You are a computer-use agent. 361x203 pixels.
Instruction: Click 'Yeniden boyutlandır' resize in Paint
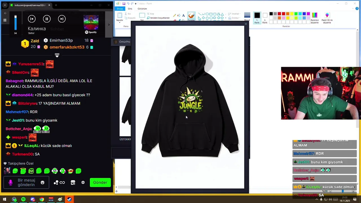pos(158,18)
